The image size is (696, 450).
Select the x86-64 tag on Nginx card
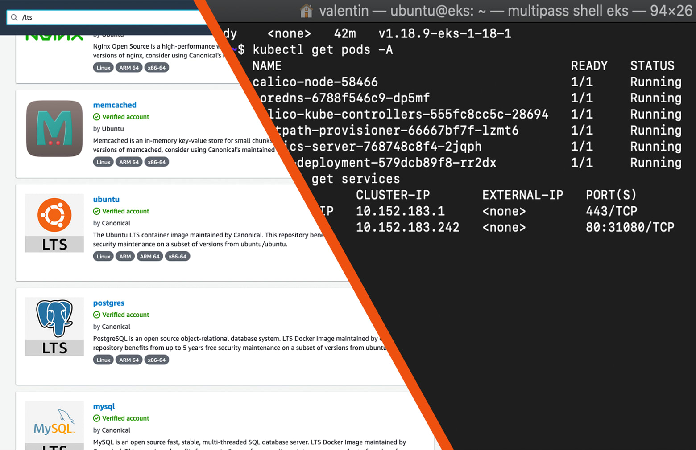157,68
